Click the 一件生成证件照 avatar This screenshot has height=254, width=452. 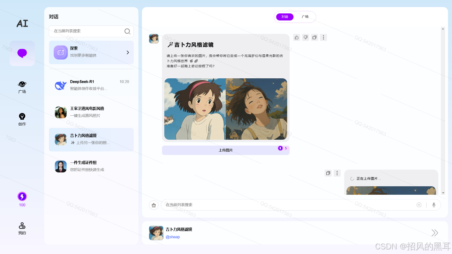61,167
